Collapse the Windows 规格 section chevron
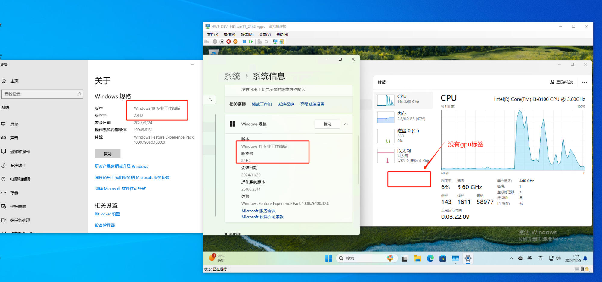Viewport: 602px width, 282px height. coord(346,124)
